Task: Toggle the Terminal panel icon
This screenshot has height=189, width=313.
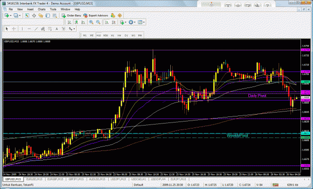Action: 48,15
